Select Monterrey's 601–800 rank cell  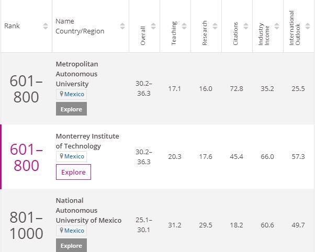pyautogui.click(x=26, y=157)
